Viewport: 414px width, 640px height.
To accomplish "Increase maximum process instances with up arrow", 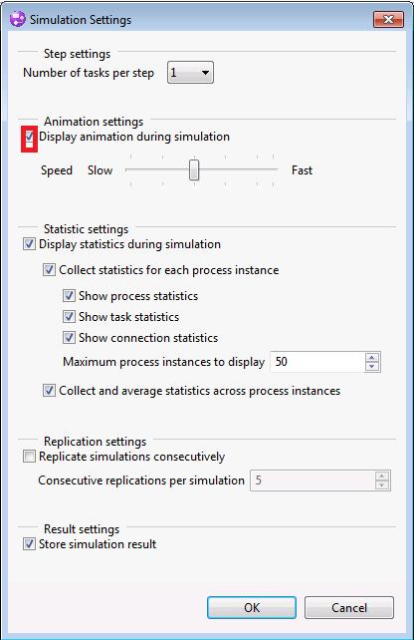I will (372, 358).
